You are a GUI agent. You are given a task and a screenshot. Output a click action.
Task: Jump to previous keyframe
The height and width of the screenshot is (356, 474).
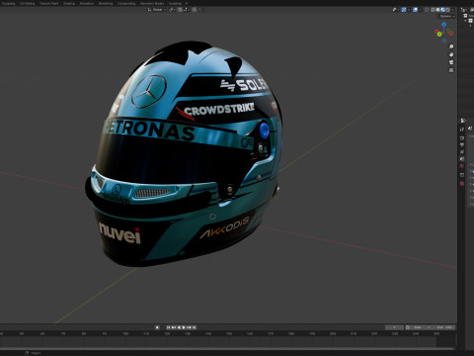pyautogui.click(x=174, y=327)
